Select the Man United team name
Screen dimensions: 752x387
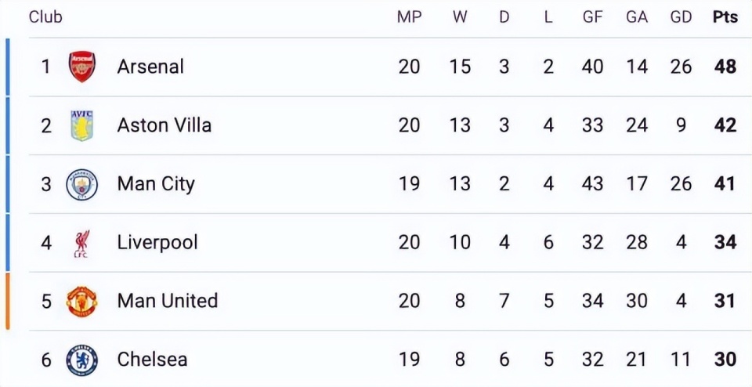click(x=167, y=301)
